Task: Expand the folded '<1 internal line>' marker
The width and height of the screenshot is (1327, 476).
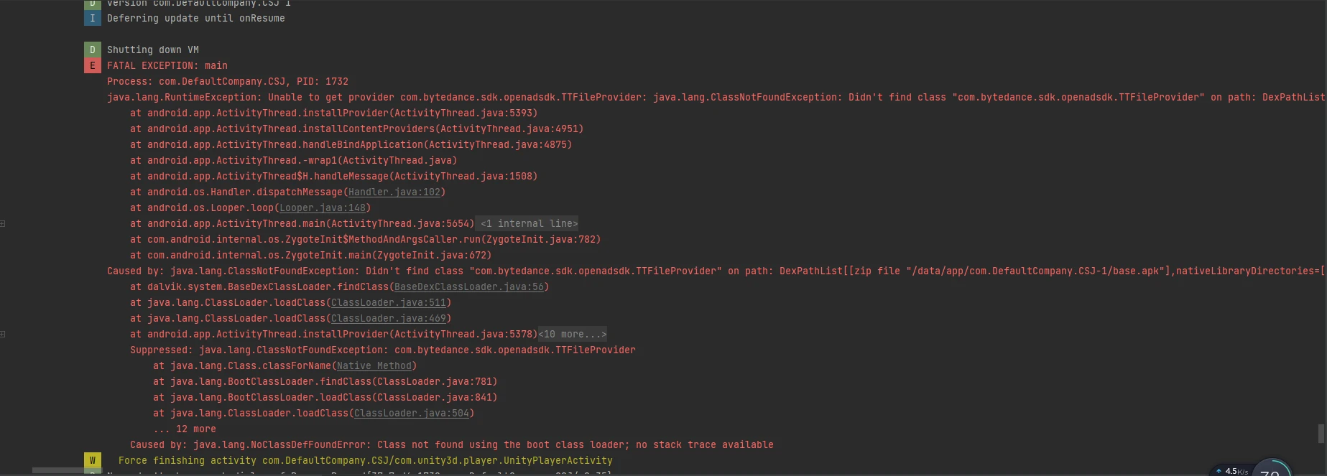Action: click(529, 223)
